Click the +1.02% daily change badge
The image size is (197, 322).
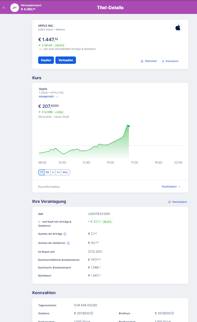[59, 112]
